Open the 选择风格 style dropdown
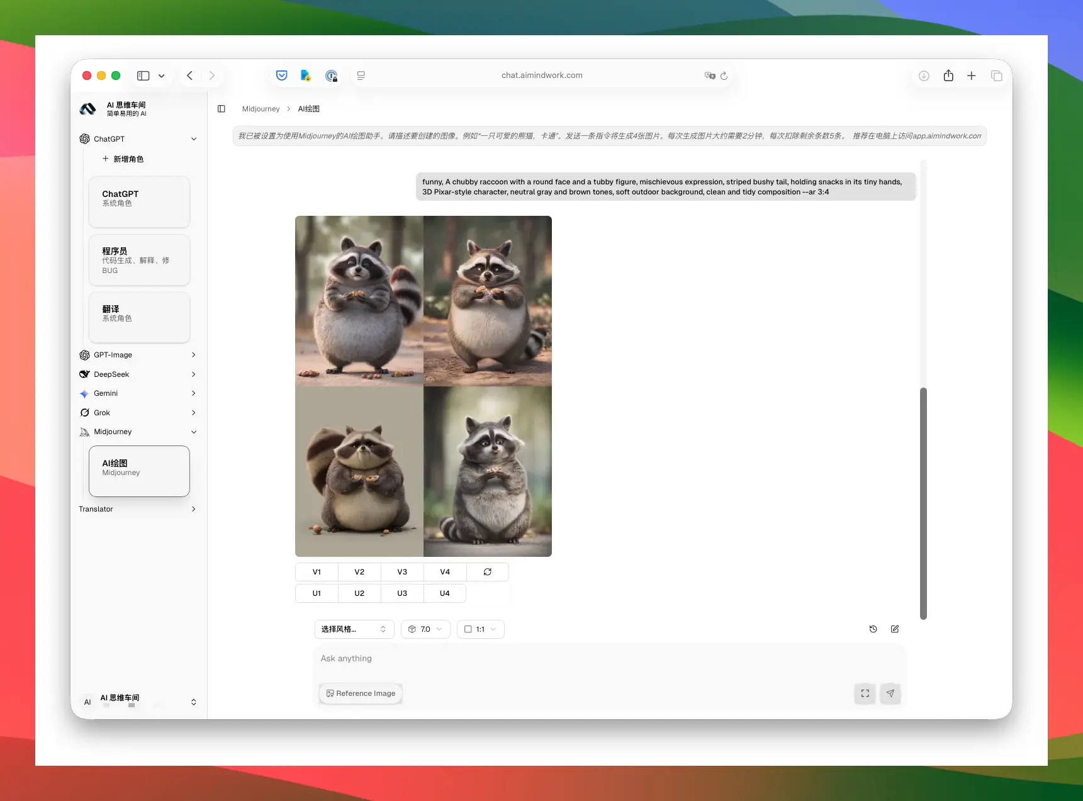Viewport: 1083px width, 801px height. coord(354,629)
